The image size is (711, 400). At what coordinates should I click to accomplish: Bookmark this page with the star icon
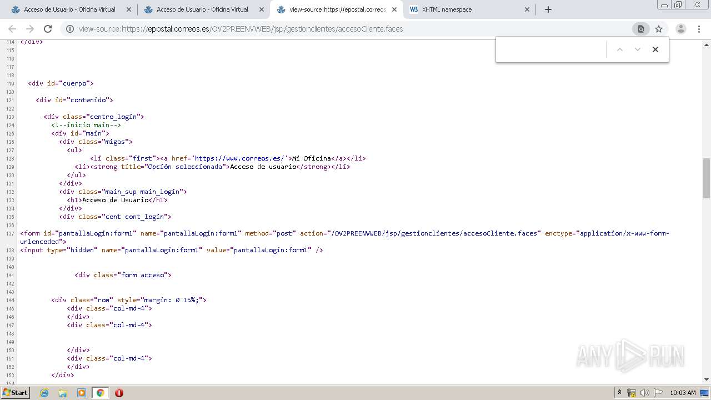pyautogui.click(x=659, y=29)
